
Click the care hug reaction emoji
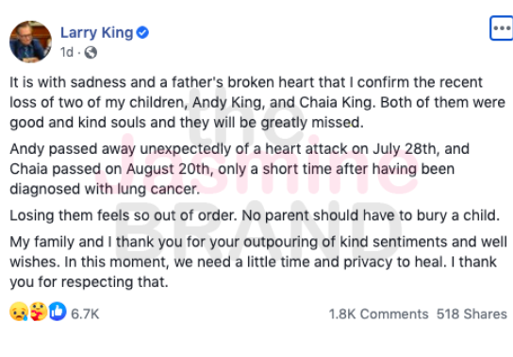point(39,312)
